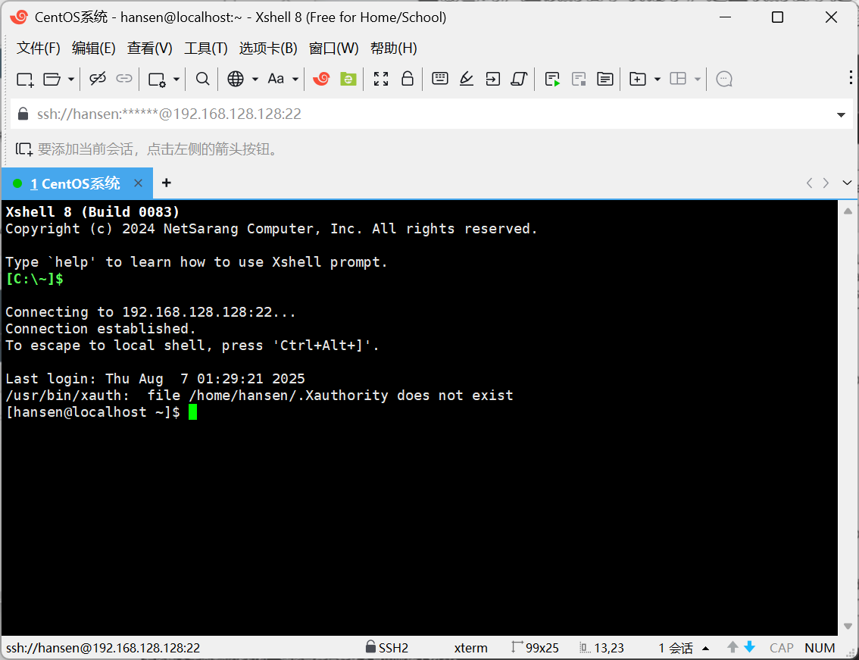Open the search magnifier tool
The height and width of the screenshot is (660, 859).
click(x=202, y=79)
